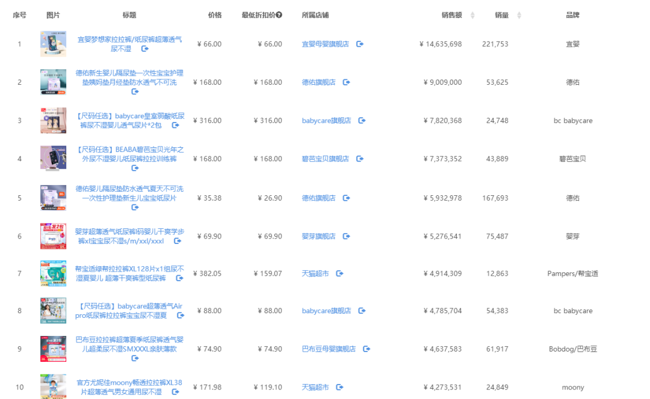The height and width of the screenshot is (399, 650).
Task: Visit 宜婴母婴旗舰店 store link
Action: point(326,44)
